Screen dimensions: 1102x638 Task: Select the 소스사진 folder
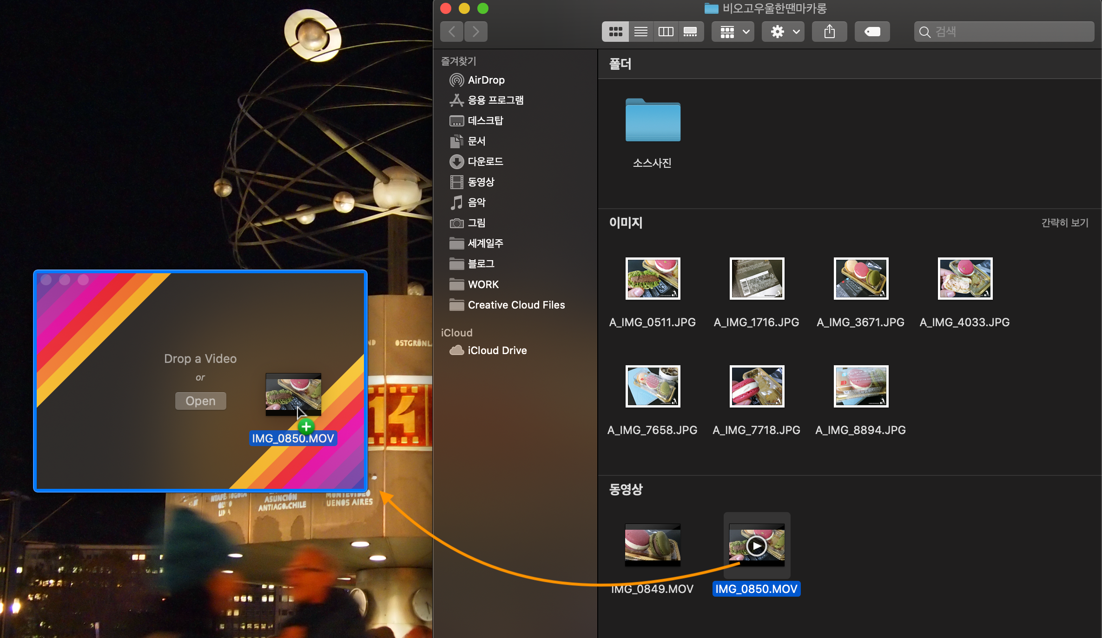(653, 121)
